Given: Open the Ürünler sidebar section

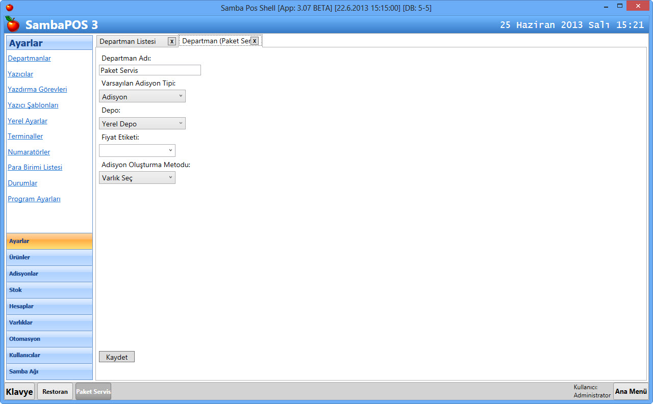Looking at the screenshot, I should pos(49,257).
